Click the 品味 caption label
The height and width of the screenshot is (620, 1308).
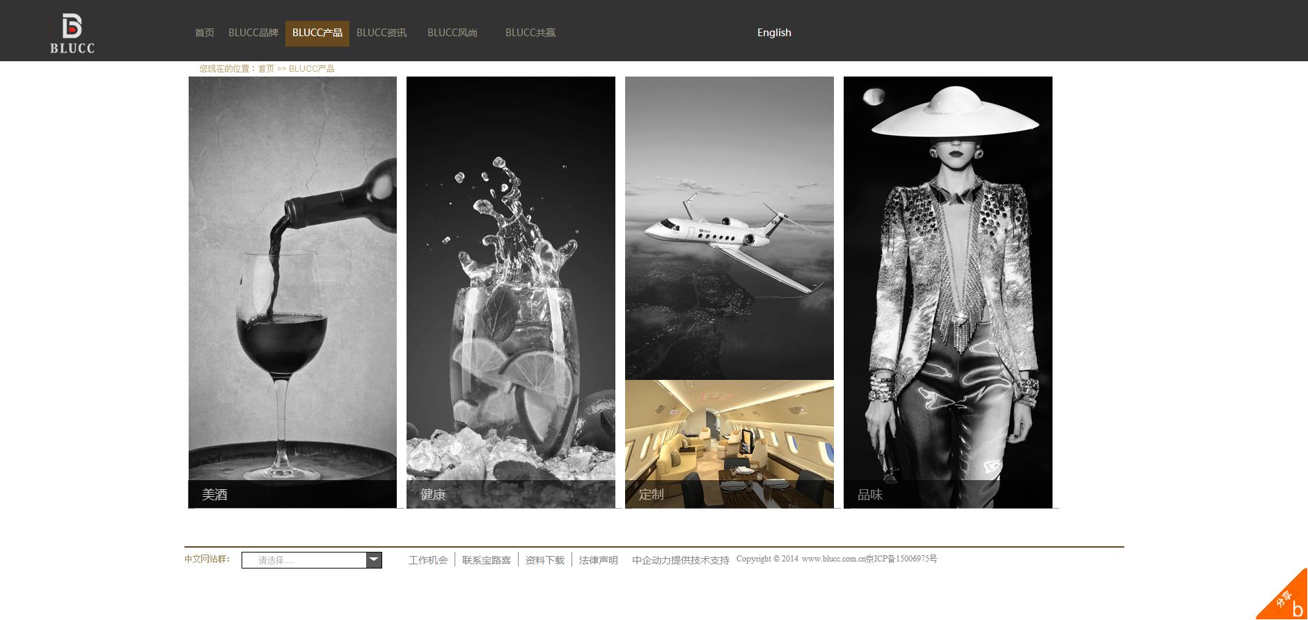pyautogui.click(x=870, y=495)
